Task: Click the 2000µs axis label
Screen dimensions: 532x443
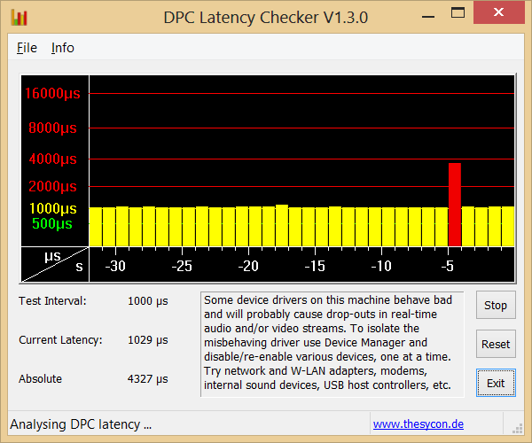Action: pos(52,186)
